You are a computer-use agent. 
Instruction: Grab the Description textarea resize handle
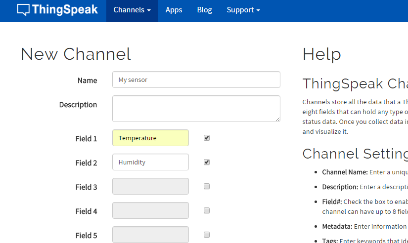pyautogui.click(x=277, y=120)
